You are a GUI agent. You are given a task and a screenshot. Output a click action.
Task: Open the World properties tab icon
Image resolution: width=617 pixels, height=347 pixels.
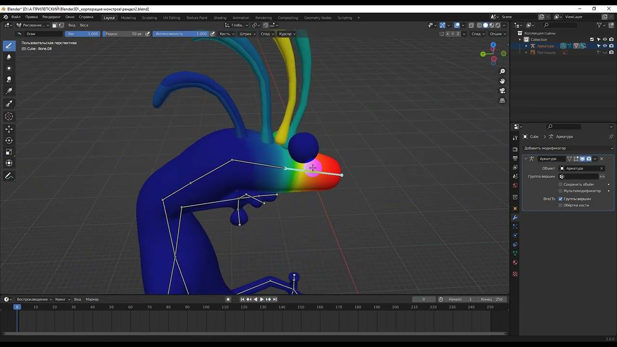point(515,186)
